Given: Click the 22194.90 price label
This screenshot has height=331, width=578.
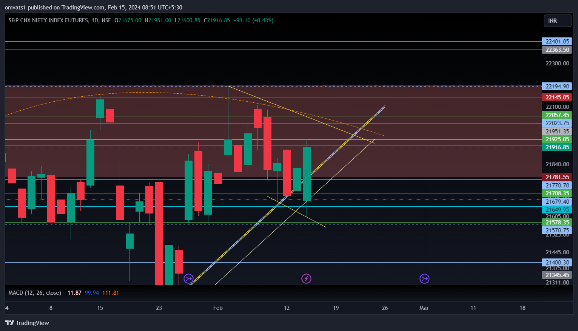Looking at the screenshot, I should pos(557,87).
